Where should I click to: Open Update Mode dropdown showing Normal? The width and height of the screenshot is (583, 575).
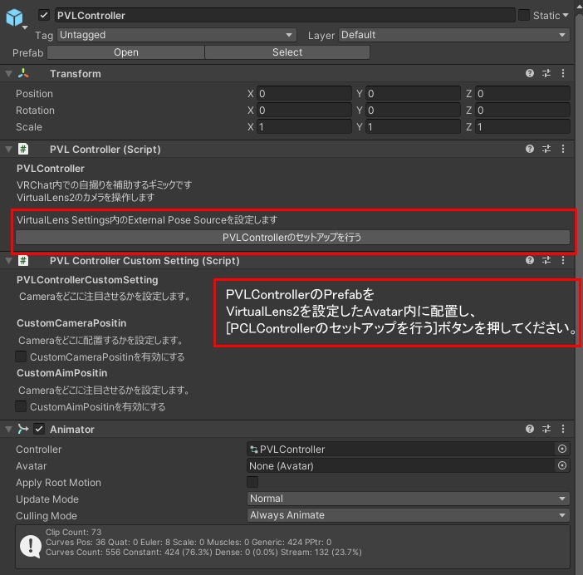tap(409, 499)
